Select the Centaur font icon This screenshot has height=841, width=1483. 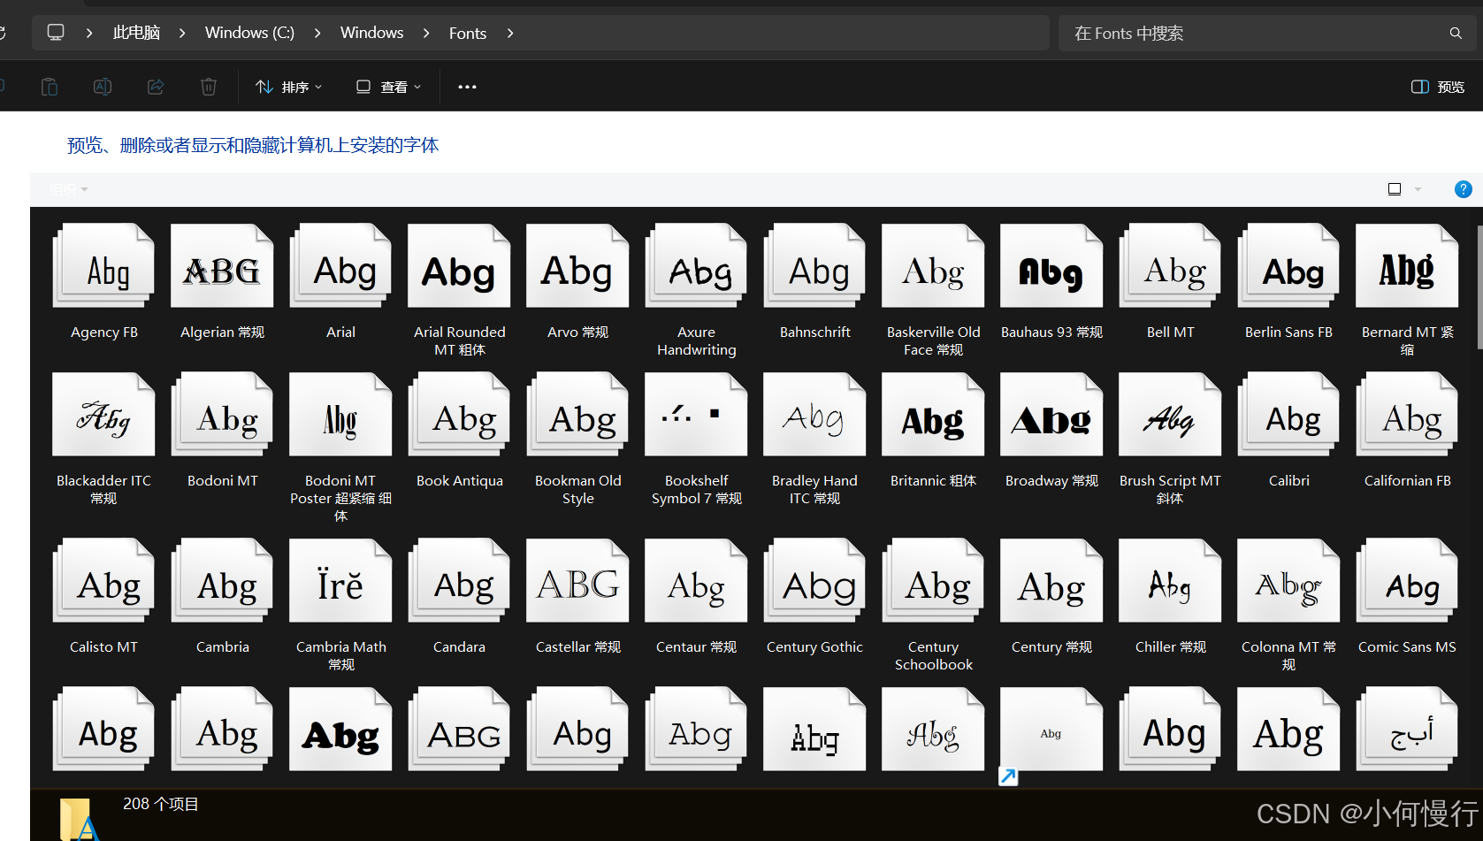(696, 580)
